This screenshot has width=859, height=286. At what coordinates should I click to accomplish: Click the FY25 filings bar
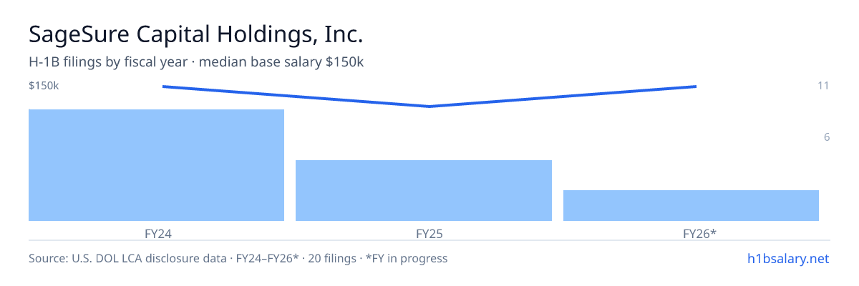pyautogui.click(x=424, y=190)
